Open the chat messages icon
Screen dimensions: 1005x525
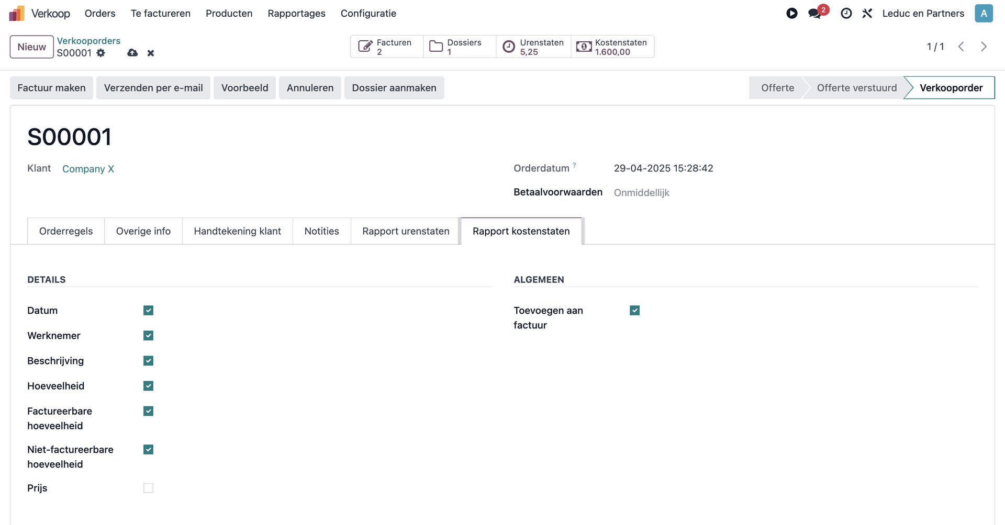(815, 14)
